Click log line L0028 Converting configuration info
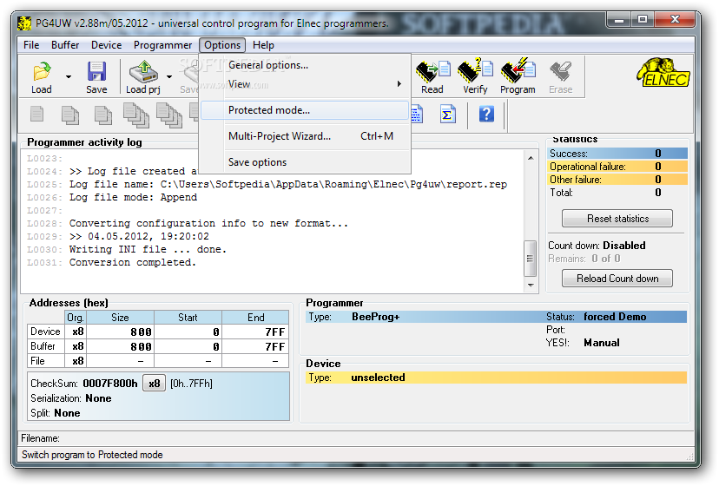This screenshot has width=719, height=486. pyautogui.click(x=187, y=223)
